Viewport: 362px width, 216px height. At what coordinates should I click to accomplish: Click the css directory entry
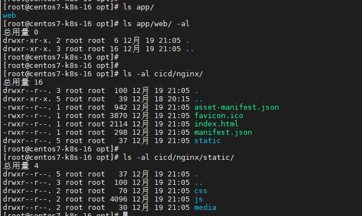pyautogui.click(x=200, y=191)
